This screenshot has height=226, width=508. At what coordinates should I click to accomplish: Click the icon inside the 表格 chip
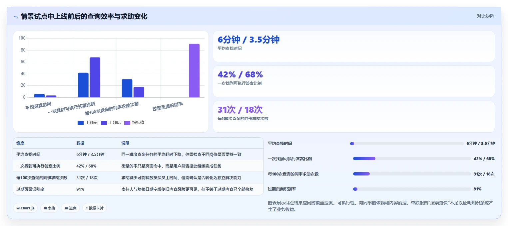[45, 208]
